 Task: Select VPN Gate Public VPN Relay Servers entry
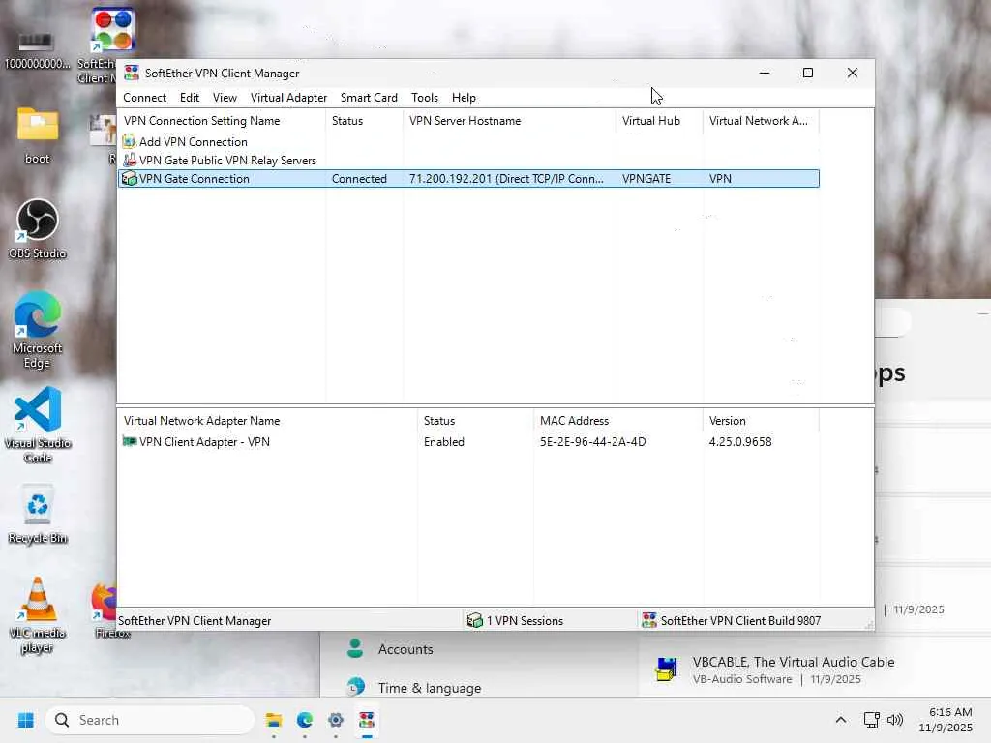pos(227,161)
